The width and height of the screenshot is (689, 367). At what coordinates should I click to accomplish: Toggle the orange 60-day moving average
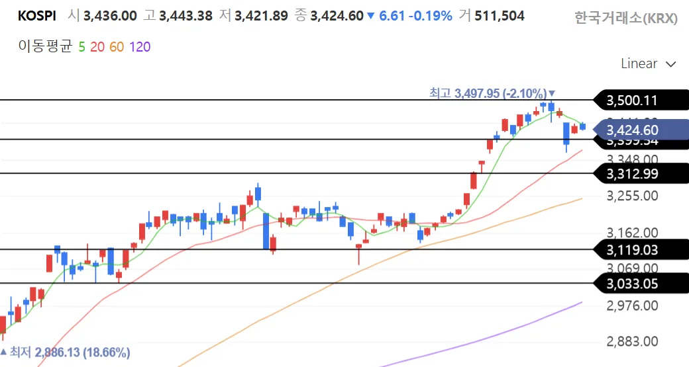(117, 47)
